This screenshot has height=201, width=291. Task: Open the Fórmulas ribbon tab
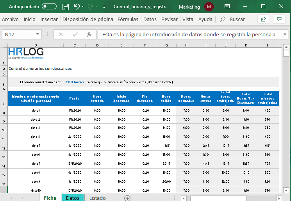pos(128,19)
